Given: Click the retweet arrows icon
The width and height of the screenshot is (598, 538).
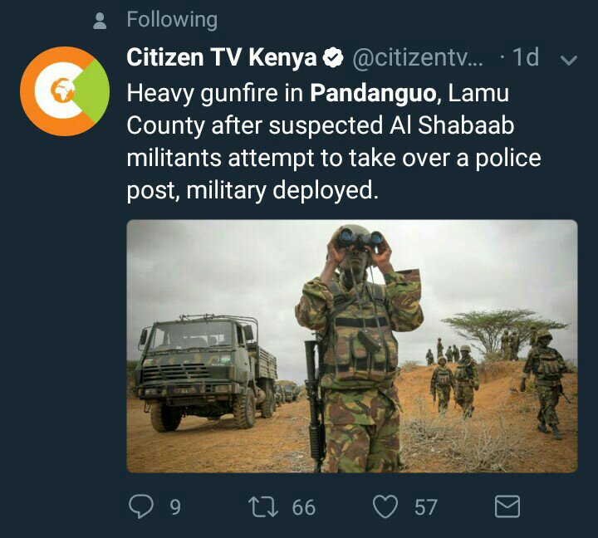Looking at the screenshot, I should (x=263, y=506).
